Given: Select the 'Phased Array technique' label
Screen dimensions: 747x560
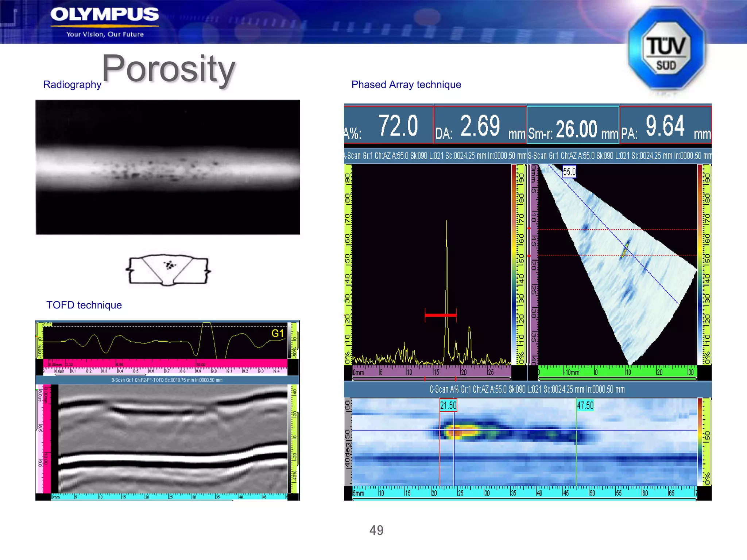Looking at the screenshot, I should click(406, 85).
